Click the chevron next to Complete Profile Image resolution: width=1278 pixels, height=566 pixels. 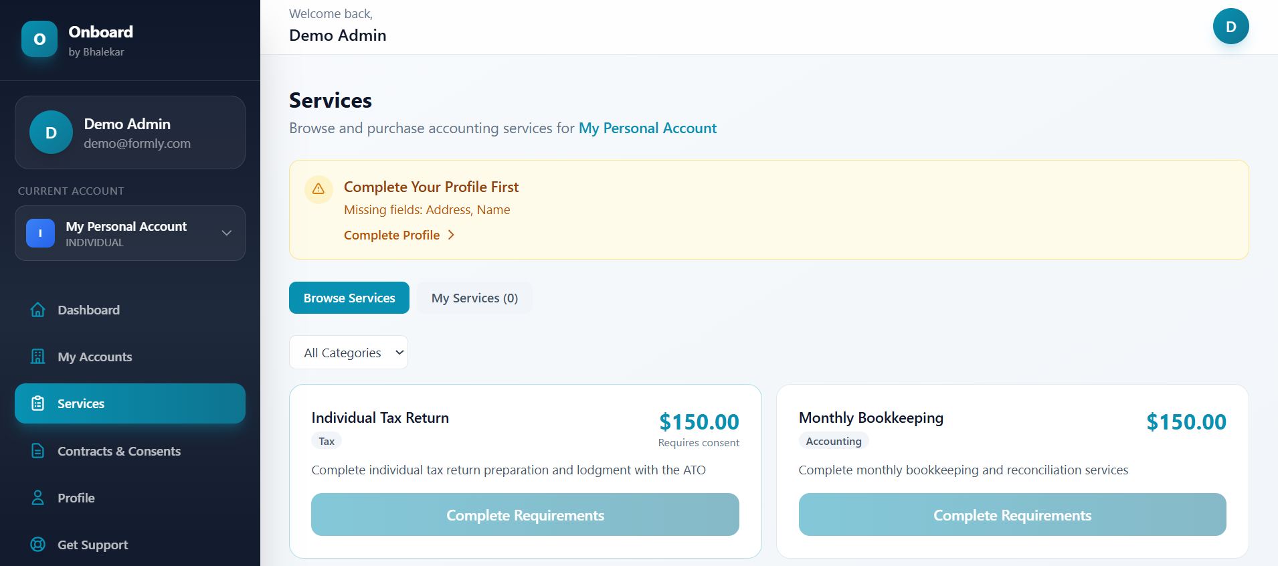click(451, 235)
